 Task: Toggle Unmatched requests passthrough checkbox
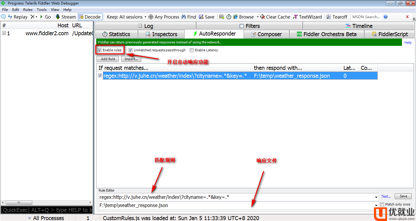coord(130,50)
